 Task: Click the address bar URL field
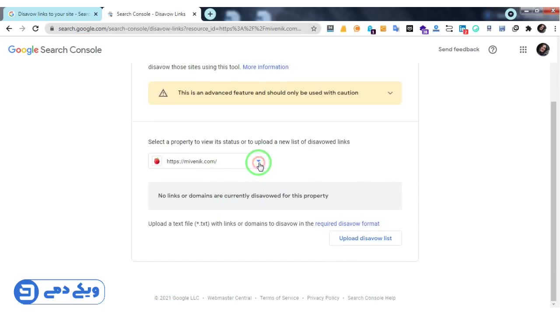click(179, 28)
